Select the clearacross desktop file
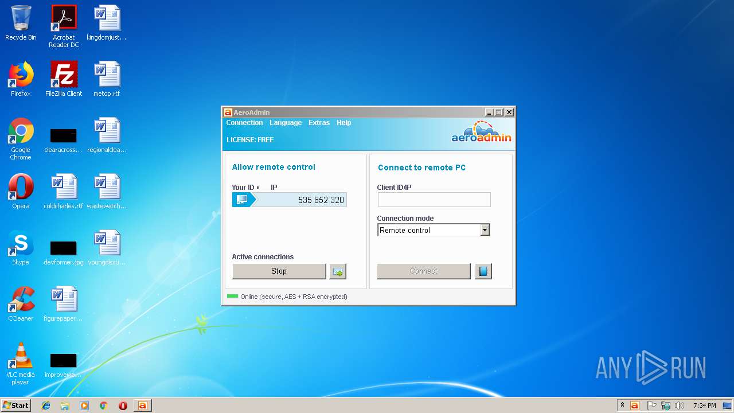This screenshot has width=734, height=413. [64, 140]
